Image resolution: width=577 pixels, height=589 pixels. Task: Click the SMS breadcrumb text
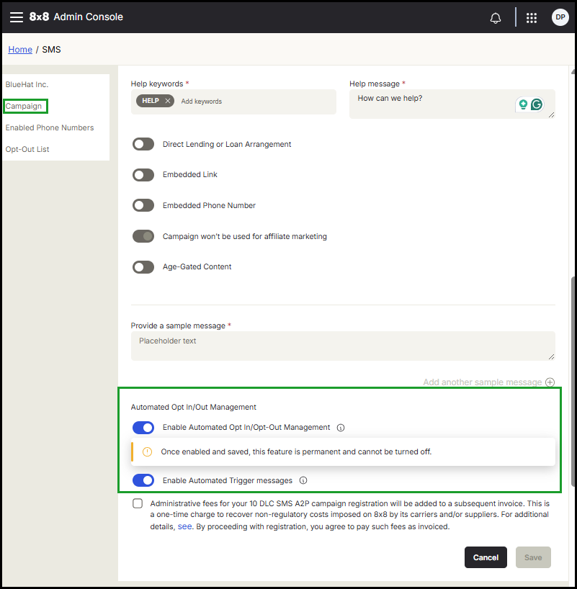pos(51,50)
